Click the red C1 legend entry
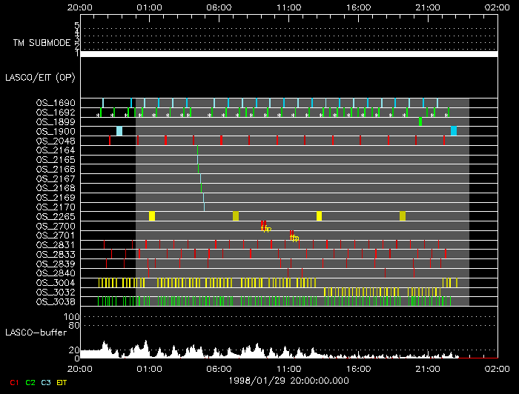The width and height of the screenshot is (519, 394). (x=14, y=383)
